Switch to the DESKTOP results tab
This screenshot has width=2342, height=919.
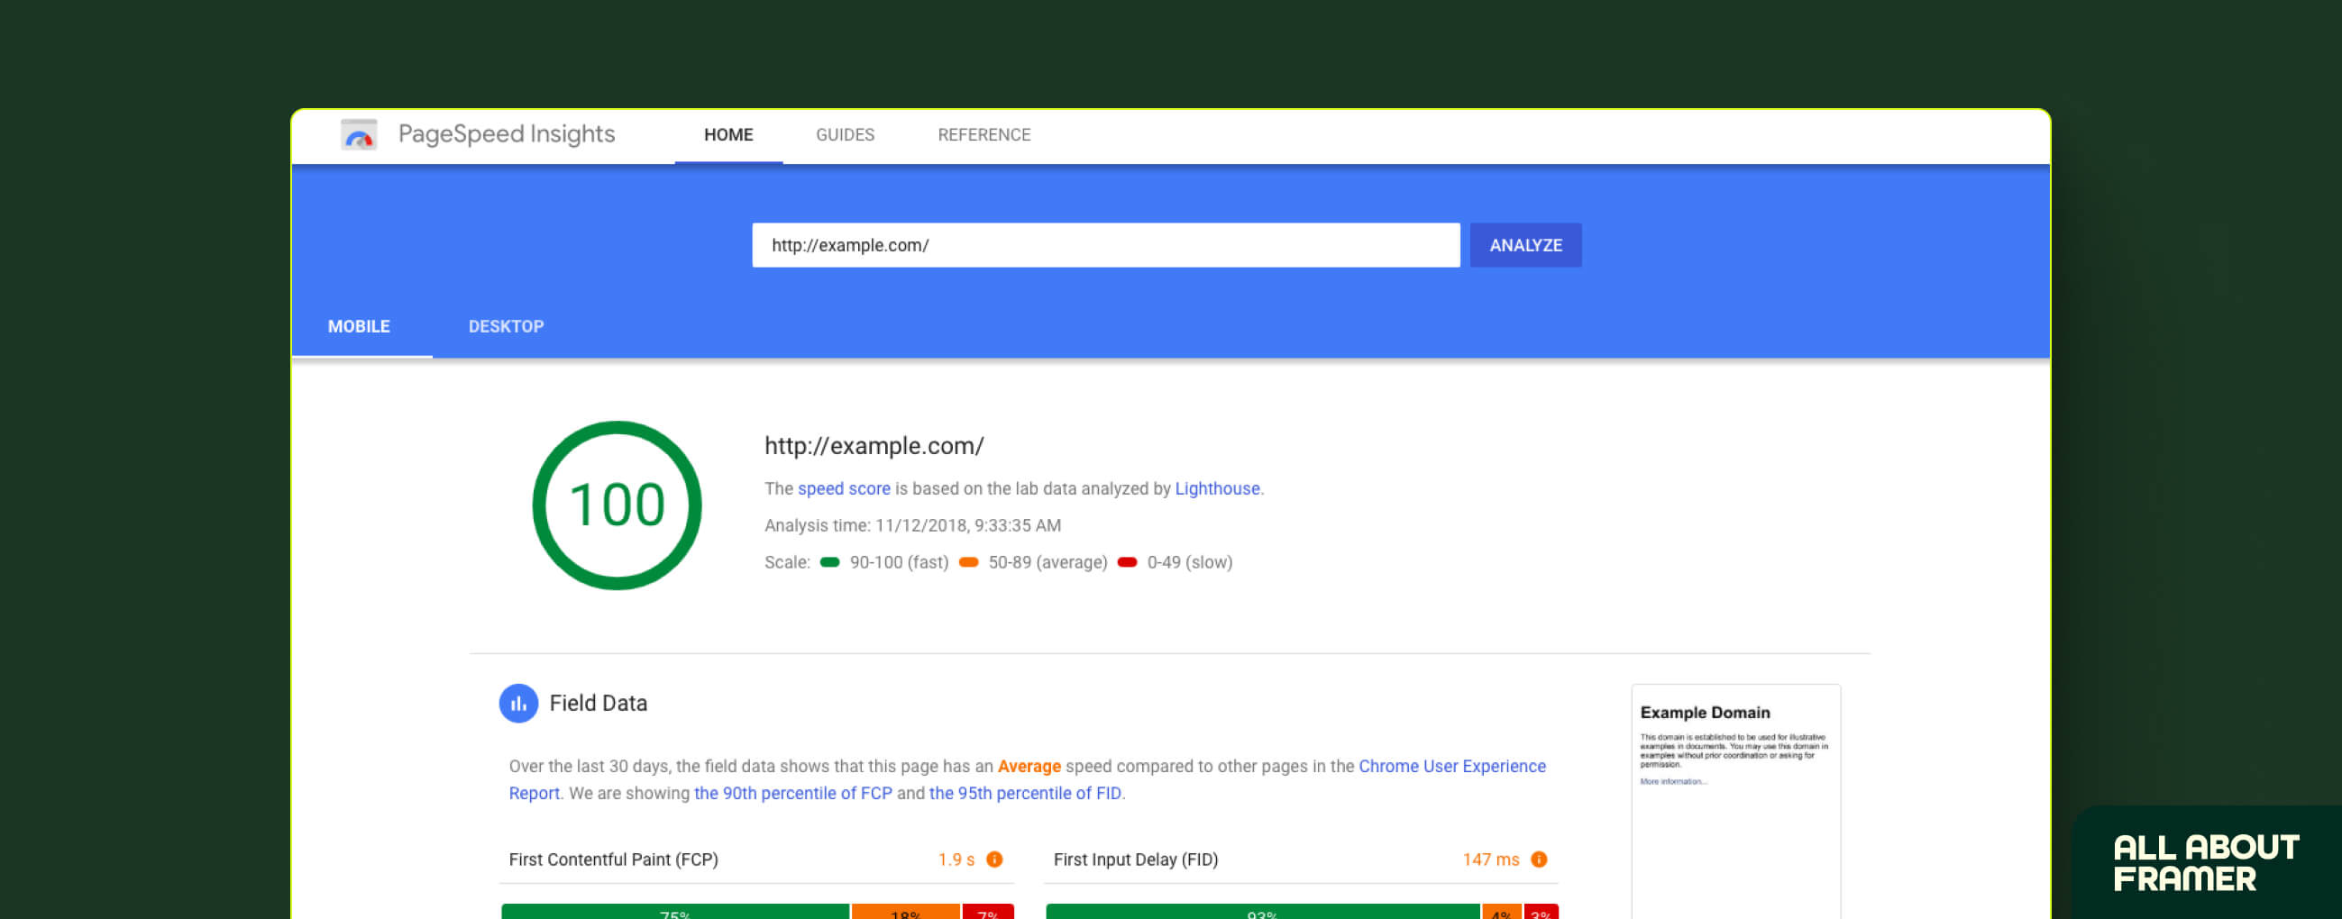tap(506, 326)
